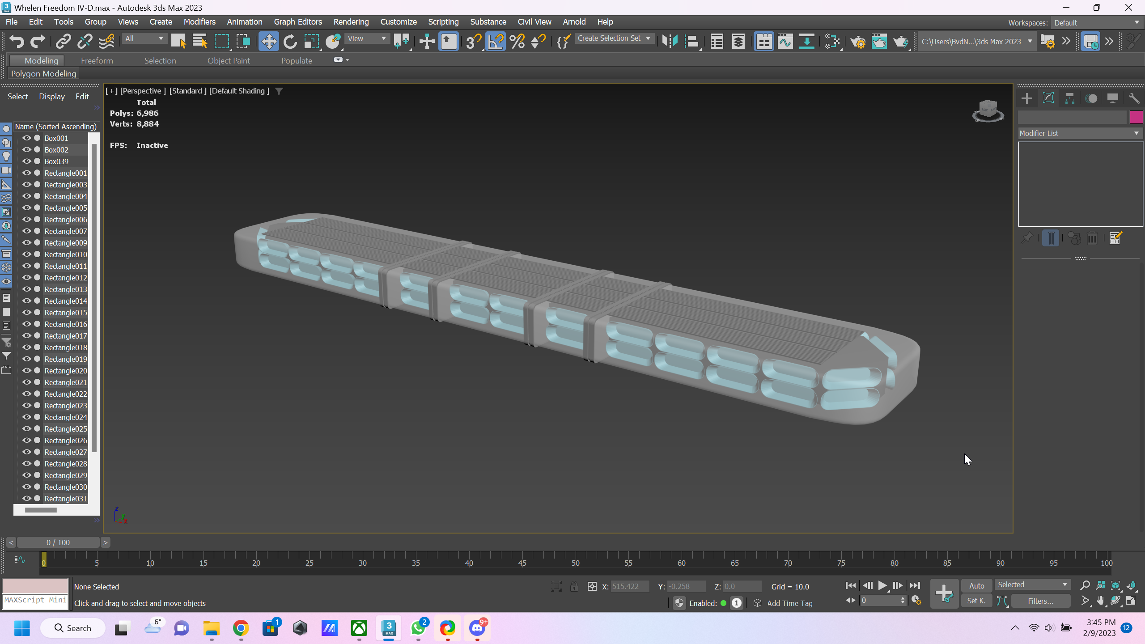Toggle Auto Key animation mode
The image size is (1145, 644).
[976, 585]
